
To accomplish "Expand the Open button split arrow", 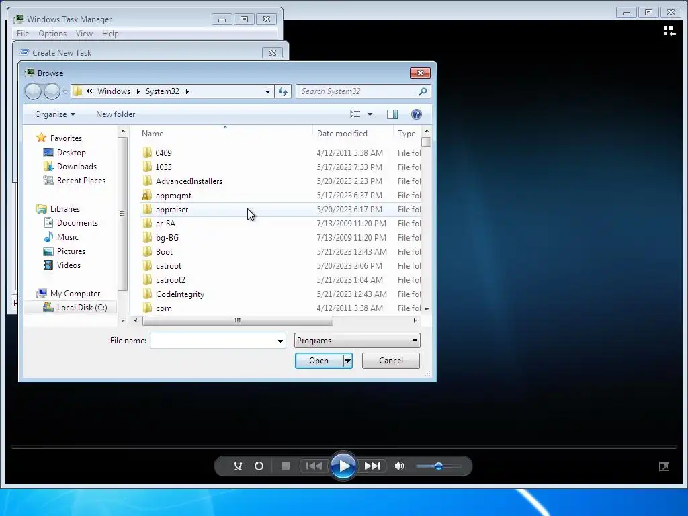I will pos(347,361).
